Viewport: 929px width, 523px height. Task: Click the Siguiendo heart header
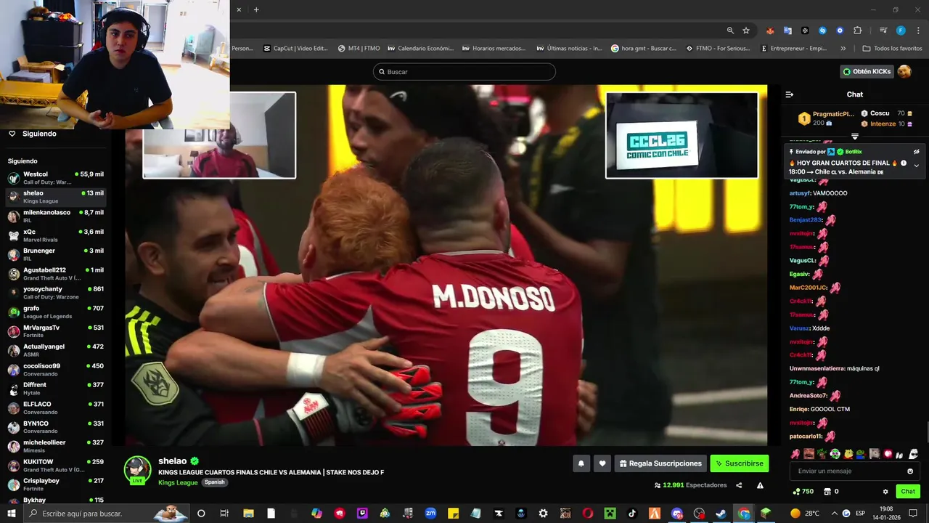pyautogui.click(x=33, y=134)
